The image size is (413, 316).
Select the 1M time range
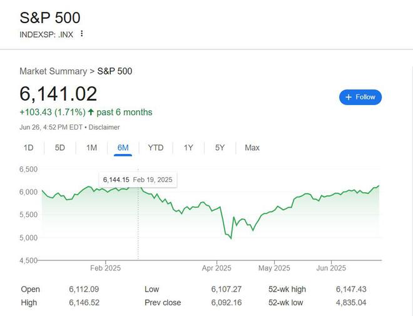point(91,148)
